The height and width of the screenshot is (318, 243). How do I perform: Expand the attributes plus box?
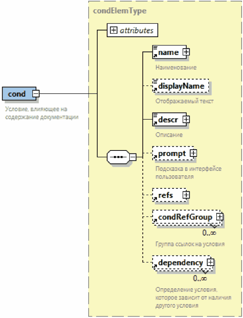tap(114, 30)
